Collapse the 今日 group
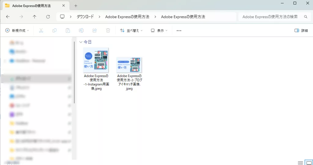This screenshot has width=313, height=165. coord(81,42)
